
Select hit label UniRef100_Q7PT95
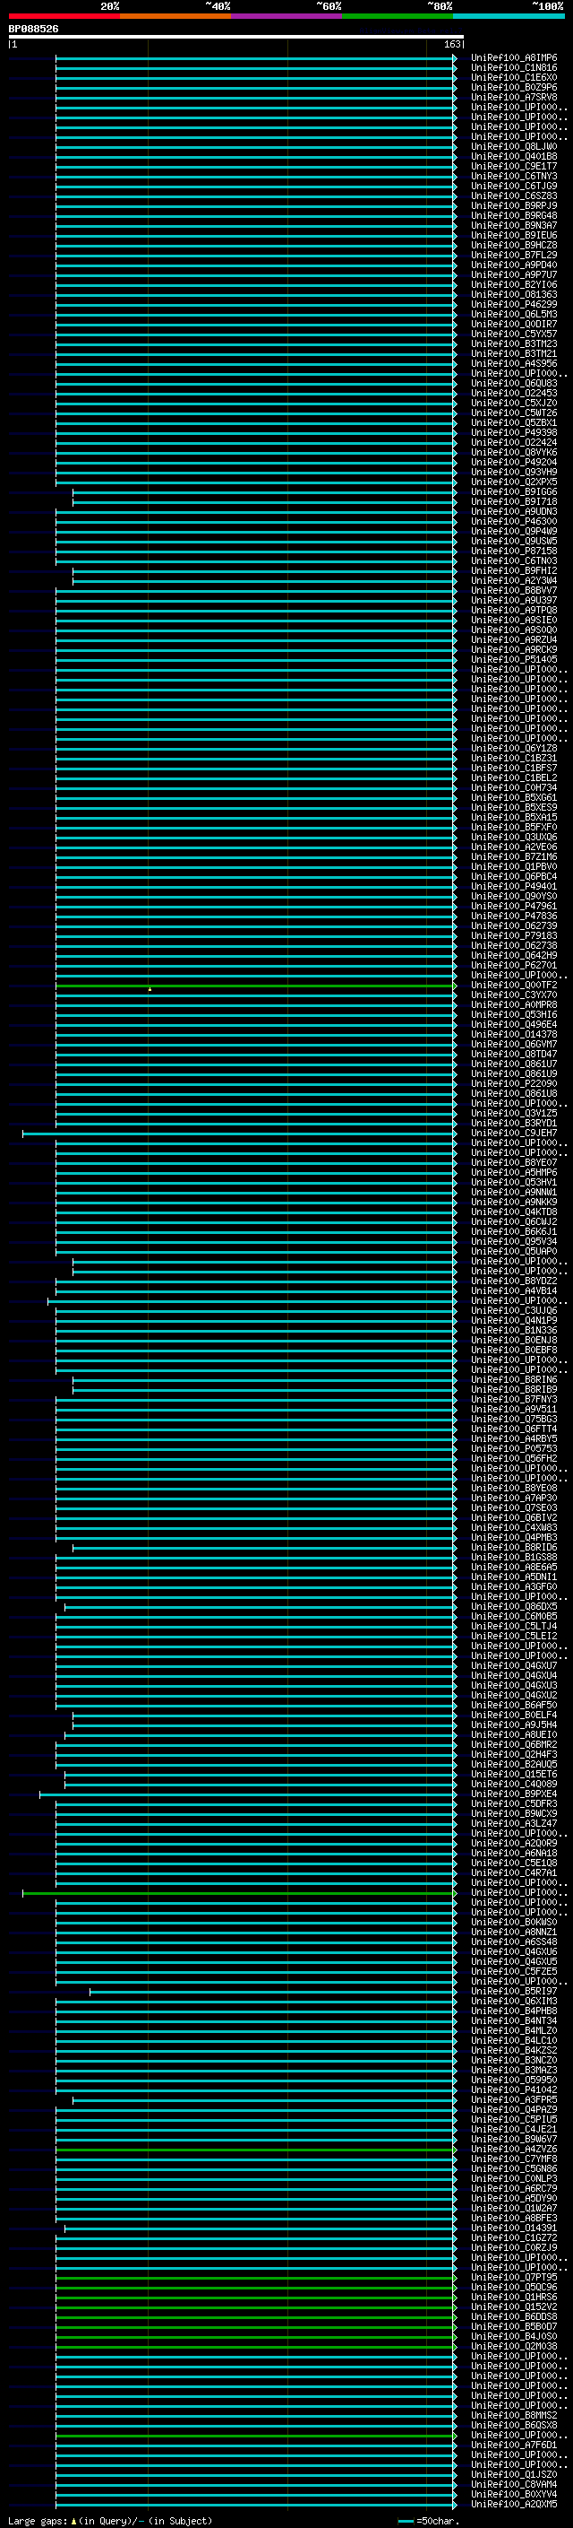coord(514,2277)
